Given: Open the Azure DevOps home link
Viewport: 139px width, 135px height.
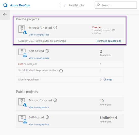Looking at the screenshot, I should 20,5.
